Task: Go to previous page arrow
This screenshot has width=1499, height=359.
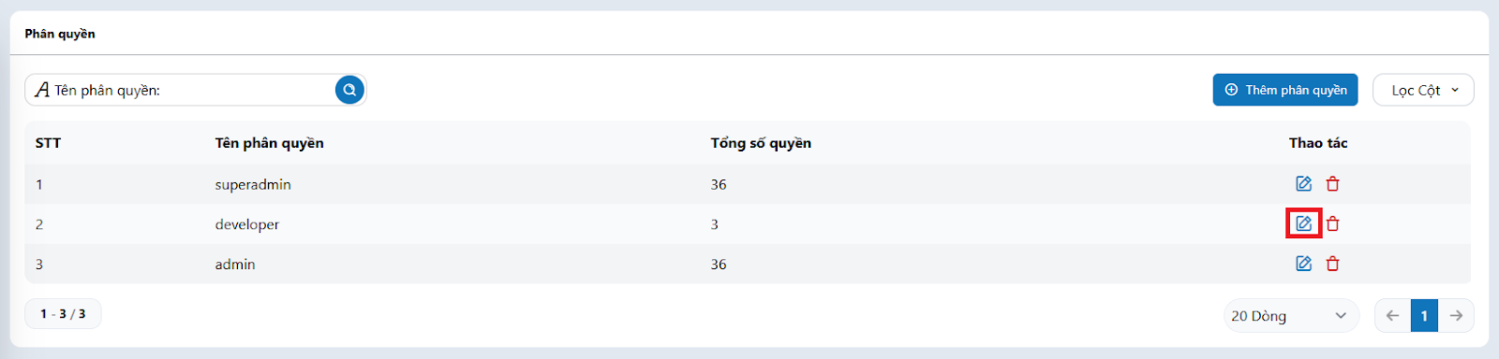Action: point(1393,316)
